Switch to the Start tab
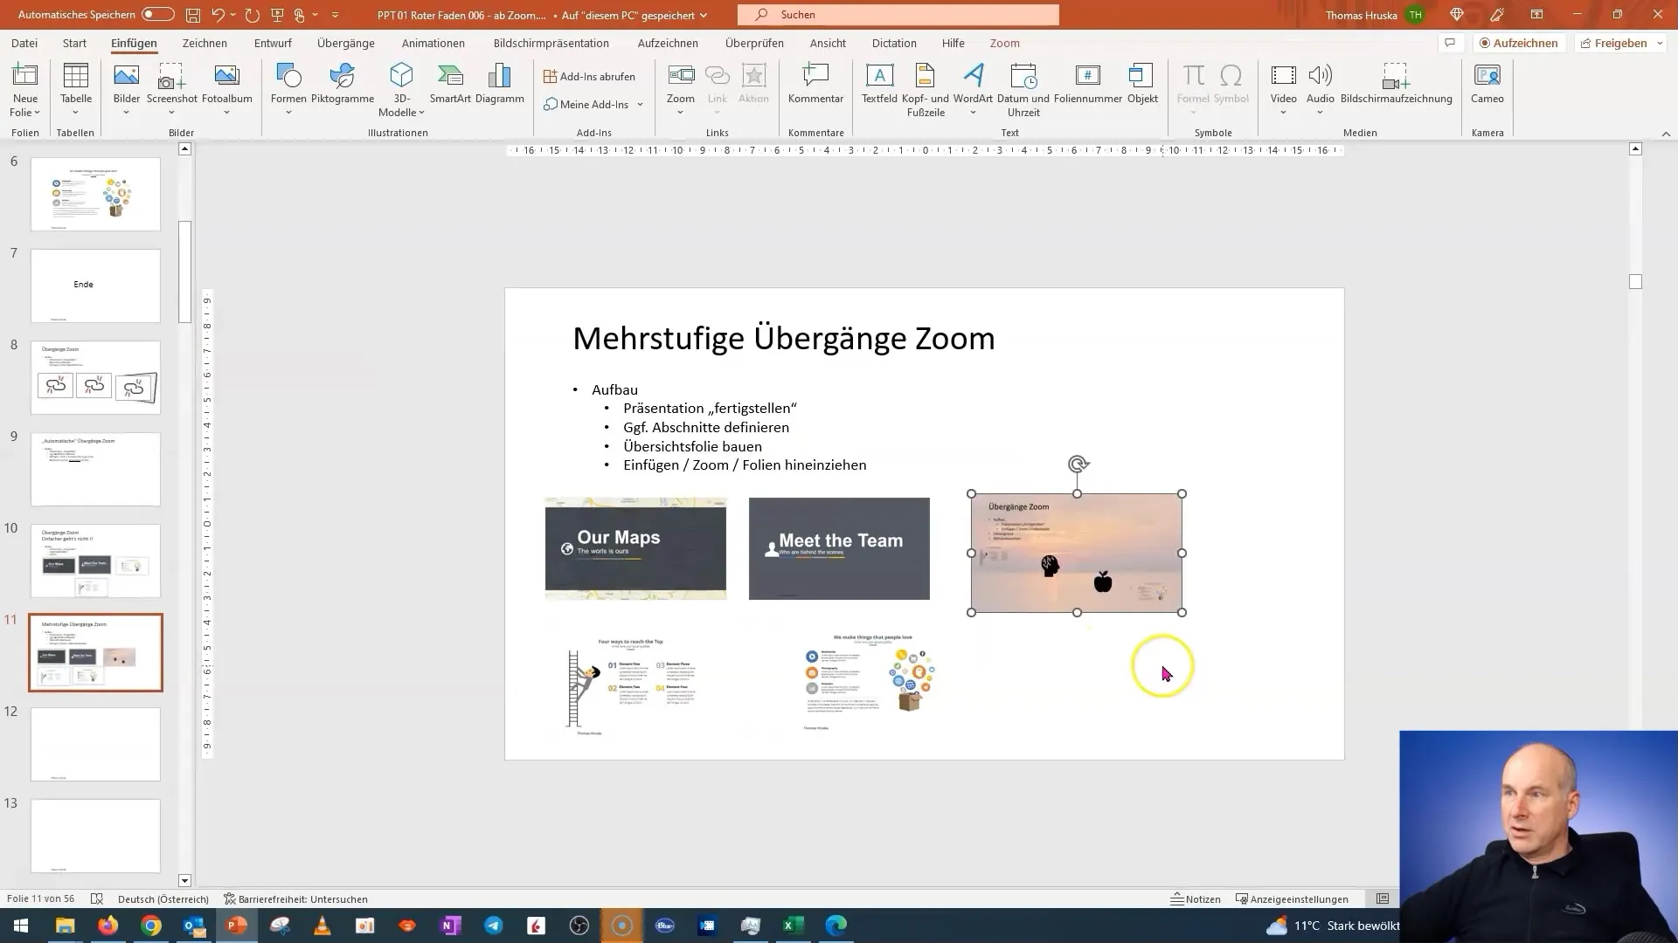1678x943 pixels. coord(74,43)
